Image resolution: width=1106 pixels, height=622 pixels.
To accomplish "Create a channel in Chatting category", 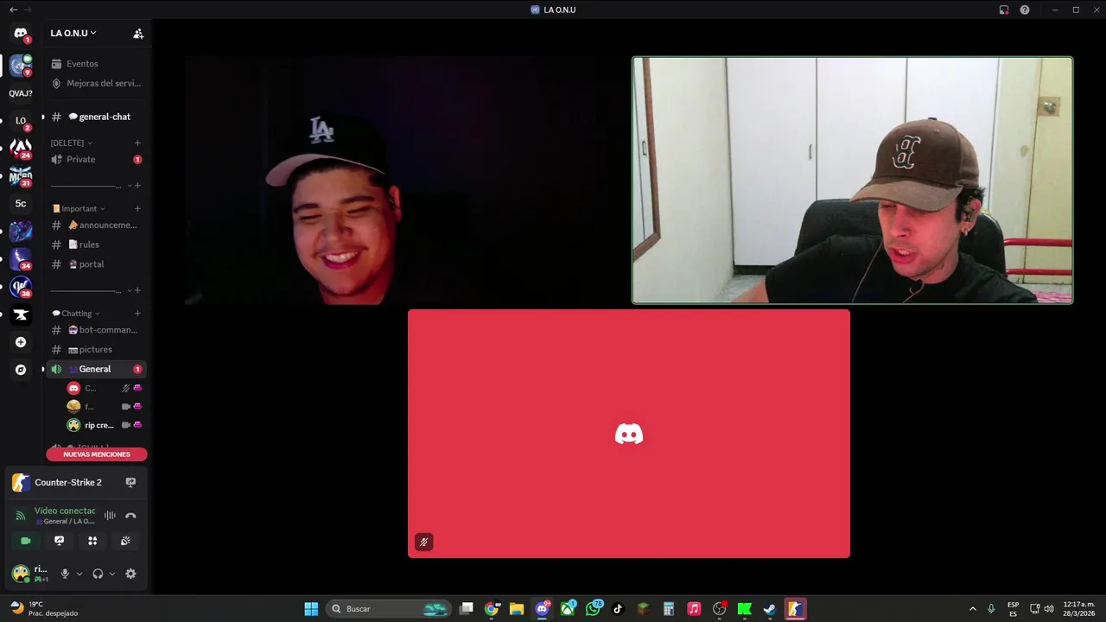I will 137,313.
